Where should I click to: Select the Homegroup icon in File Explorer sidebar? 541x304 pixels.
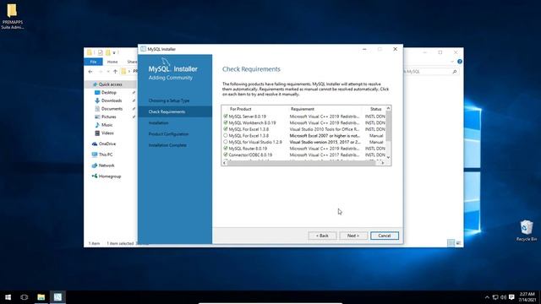(x=95, y=176)
